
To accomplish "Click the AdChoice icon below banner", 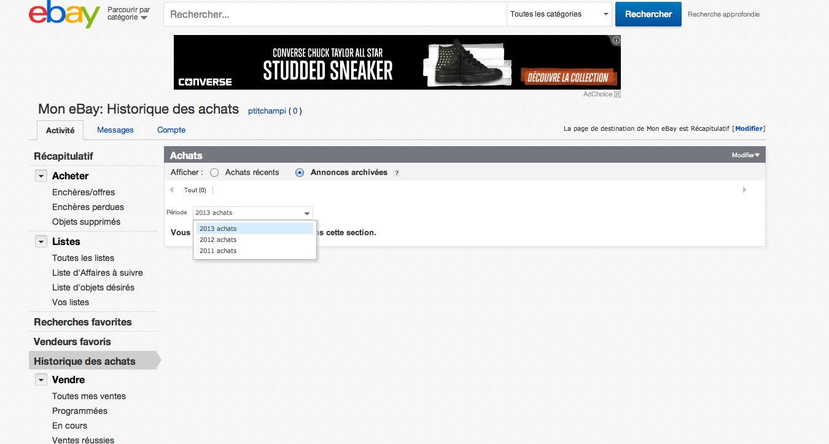I will [617, 95].
